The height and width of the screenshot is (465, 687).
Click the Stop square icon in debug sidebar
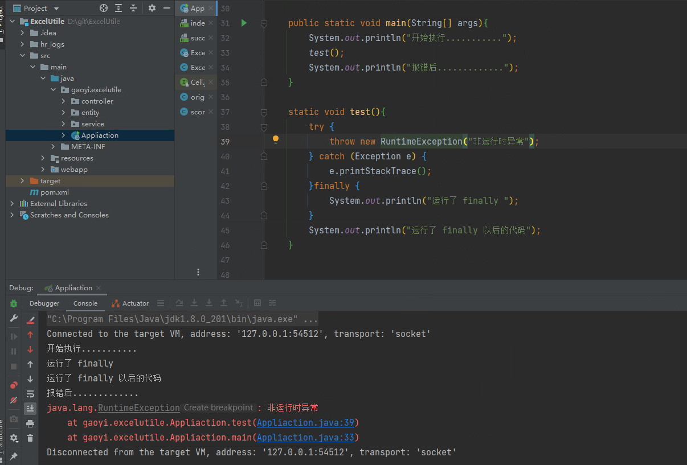14,366
